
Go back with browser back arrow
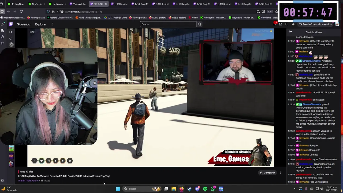[x=8, y=12]
